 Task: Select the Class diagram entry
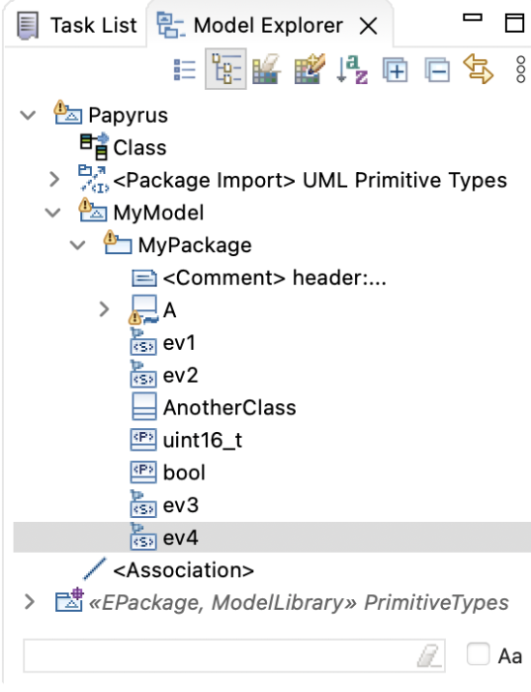139,148
